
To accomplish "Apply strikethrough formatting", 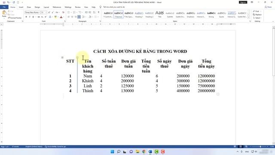I will [x=39, y=17].
